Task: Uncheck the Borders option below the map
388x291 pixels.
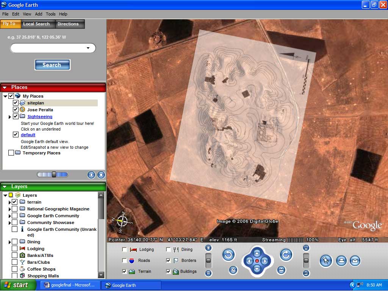Action: coord(168,260)
